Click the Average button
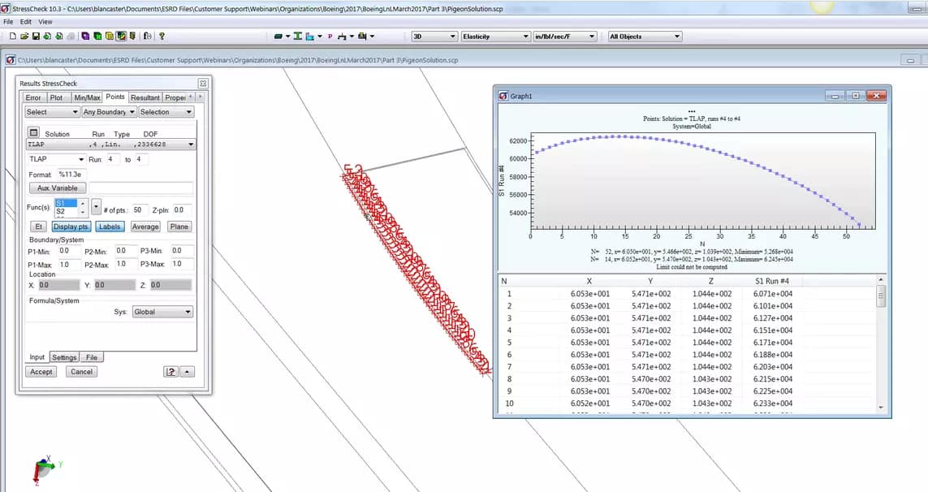 pyautogui.click(x=145, y=227)
